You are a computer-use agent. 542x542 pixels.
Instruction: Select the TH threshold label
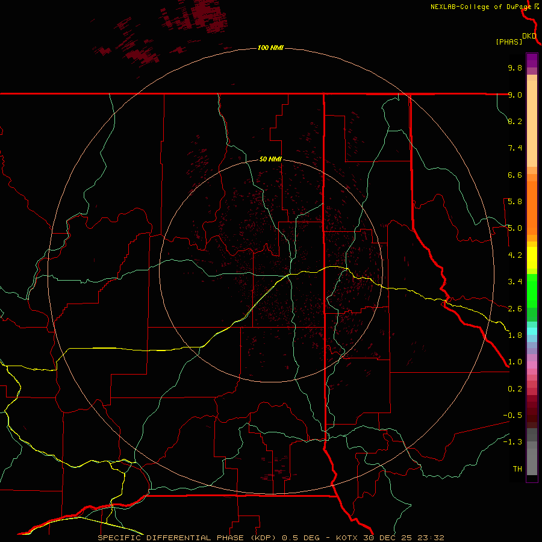pyautogui.click(x=517, y=469)
